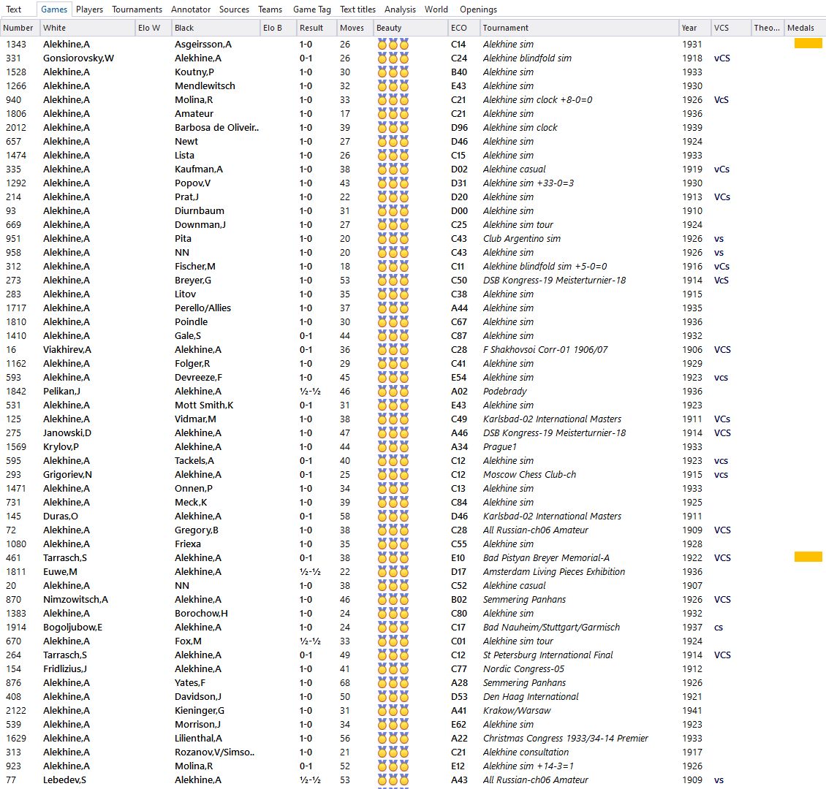Open the Openings tab
This screenshot has height=789, width=826.
[x=478, y=9]
